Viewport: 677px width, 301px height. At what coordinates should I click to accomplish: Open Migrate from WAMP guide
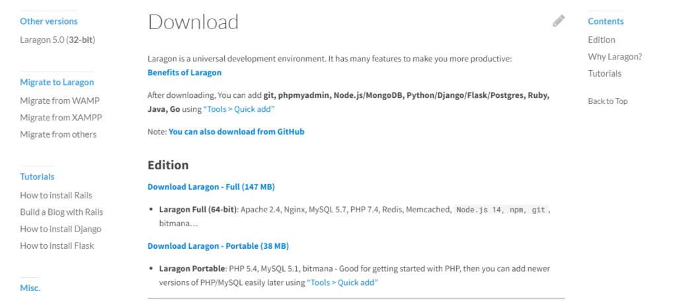point(60,101)
